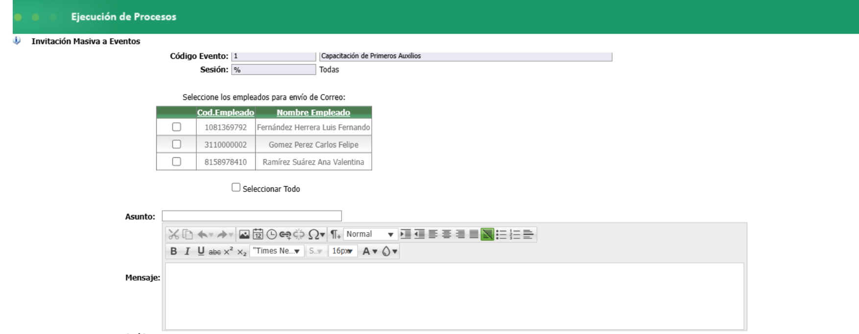This screenshot has height=334, width=859.
Task: Apply subscript formatting
Action: [x=242, y=252]
